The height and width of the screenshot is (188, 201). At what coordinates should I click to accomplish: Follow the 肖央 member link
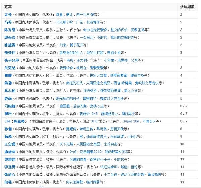click(x=70, y=60)
